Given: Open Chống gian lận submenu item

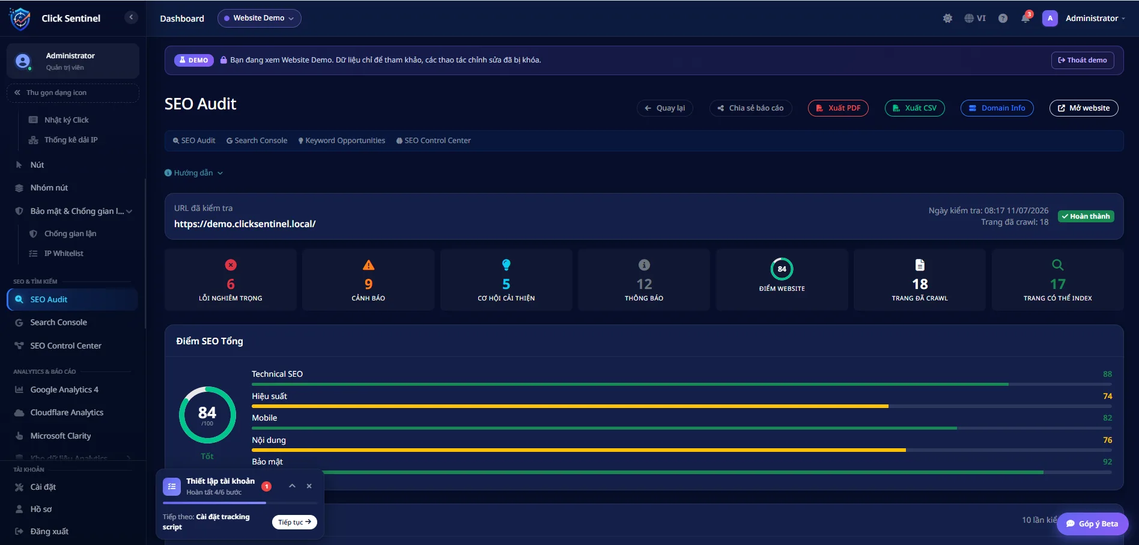Looking at the screenshot, I should point(70,234).
